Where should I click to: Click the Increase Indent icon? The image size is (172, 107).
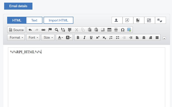(131, 38)
